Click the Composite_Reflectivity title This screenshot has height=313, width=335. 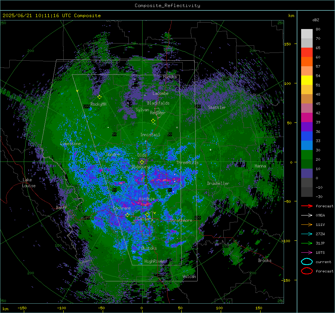click(x=167, y=6)
